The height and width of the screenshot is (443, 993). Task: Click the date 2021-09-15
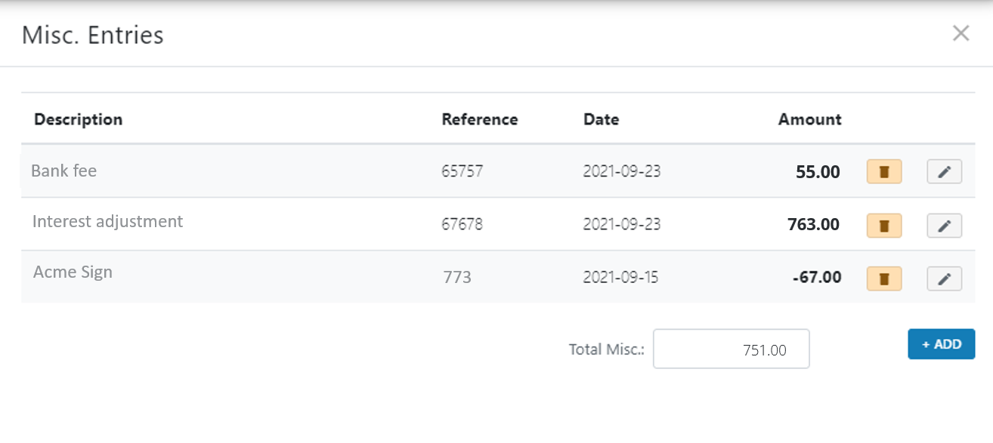621,277
